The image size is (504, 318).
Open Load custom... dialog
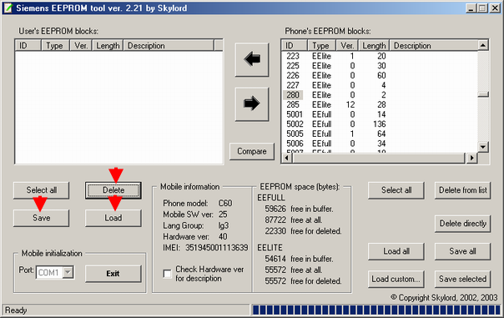tap(396, 279)
